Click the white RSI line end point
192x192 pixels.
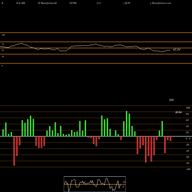(170, 50)
